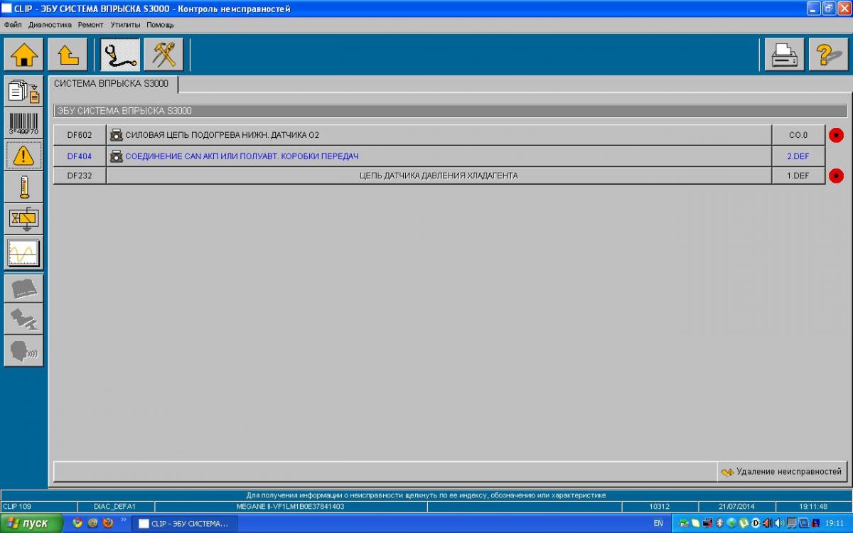Click fault code DF602 index
This screenshot has width=853, height=533.
click(x=80, y=135)
